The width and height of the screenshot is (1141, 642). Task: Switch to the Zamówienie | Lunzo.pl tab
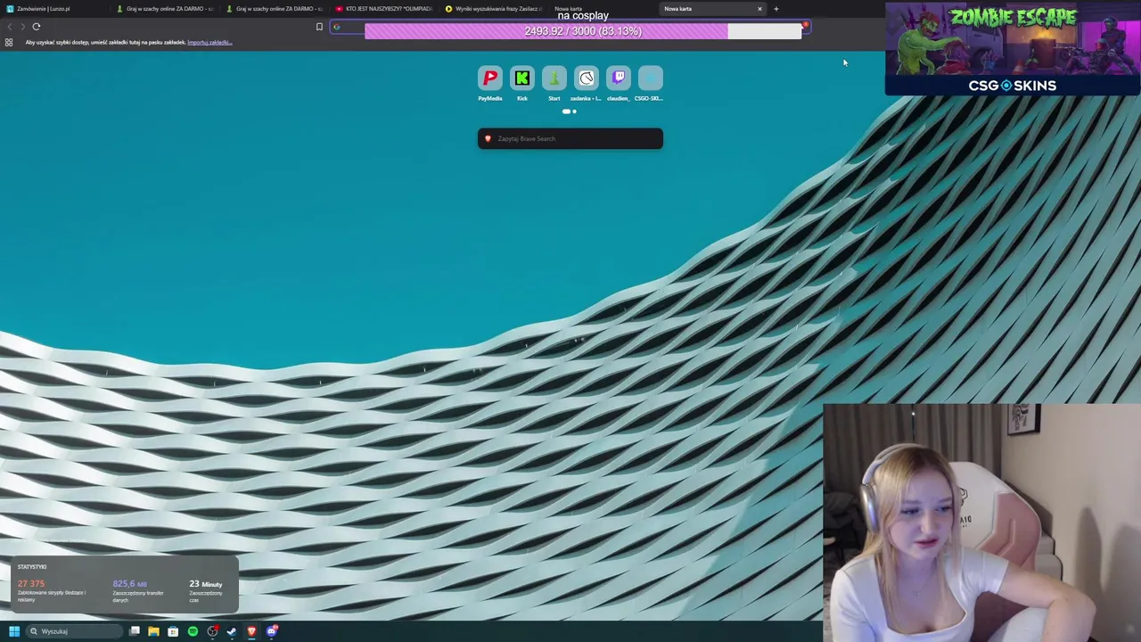tap(55, 9)
